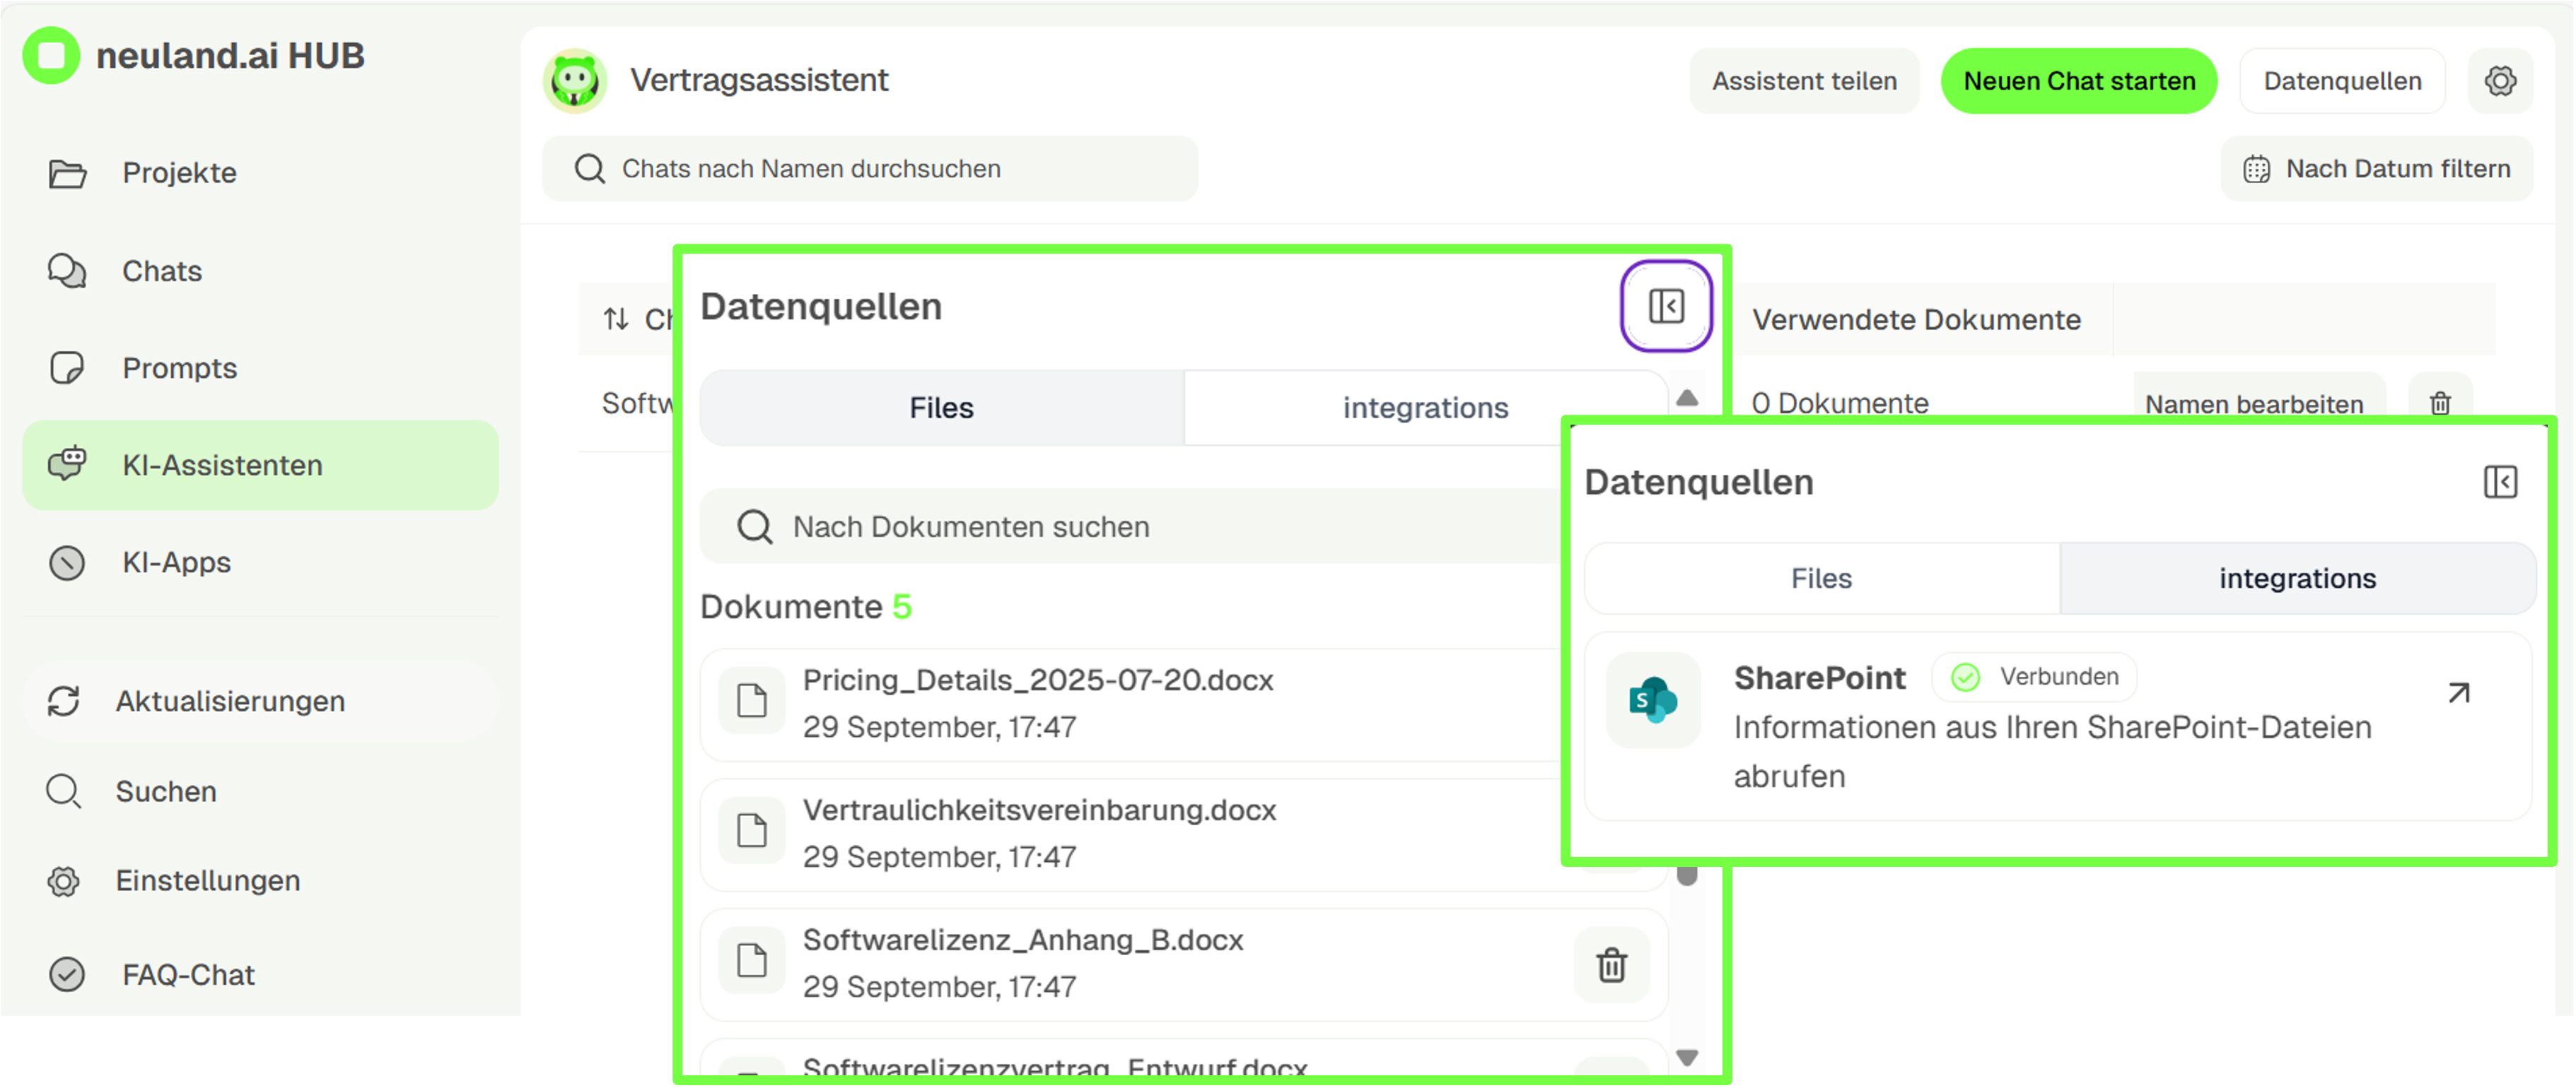Open SharePoint integration via arrow icon
This screenshot has width=2576, height=1088.
pyautogui.click(x=2458, y=692)
